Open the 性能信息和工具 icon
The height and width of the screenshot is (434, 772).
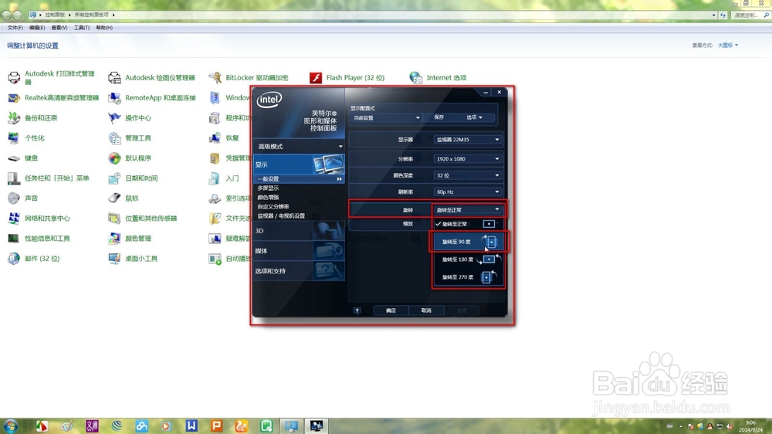click(x=14, y=239)
